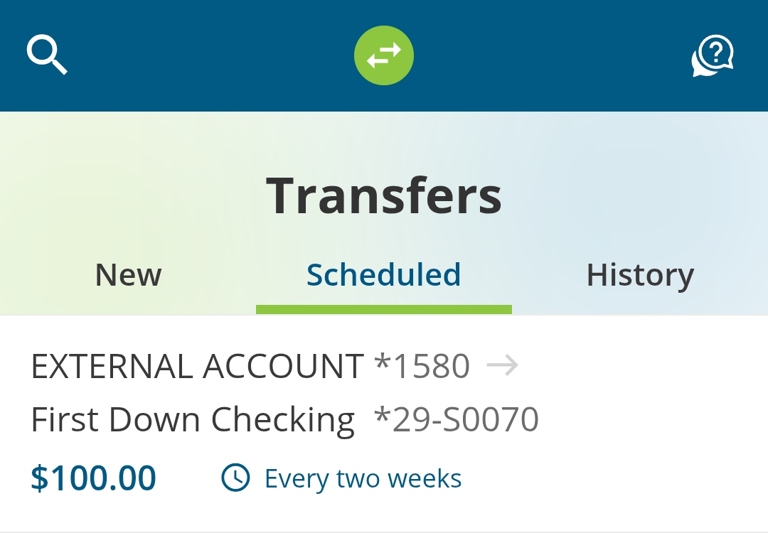Switch to the New tab
768x533 pixels.
pos(128,275)
